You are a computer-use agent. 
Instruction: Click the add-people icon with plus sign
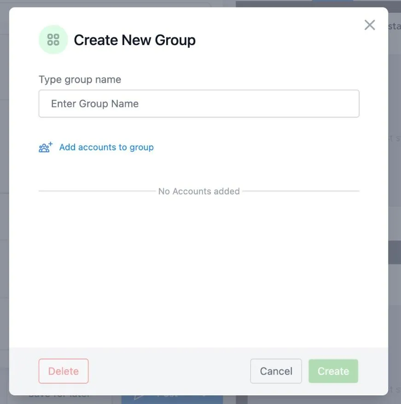(x=46, y=147)
